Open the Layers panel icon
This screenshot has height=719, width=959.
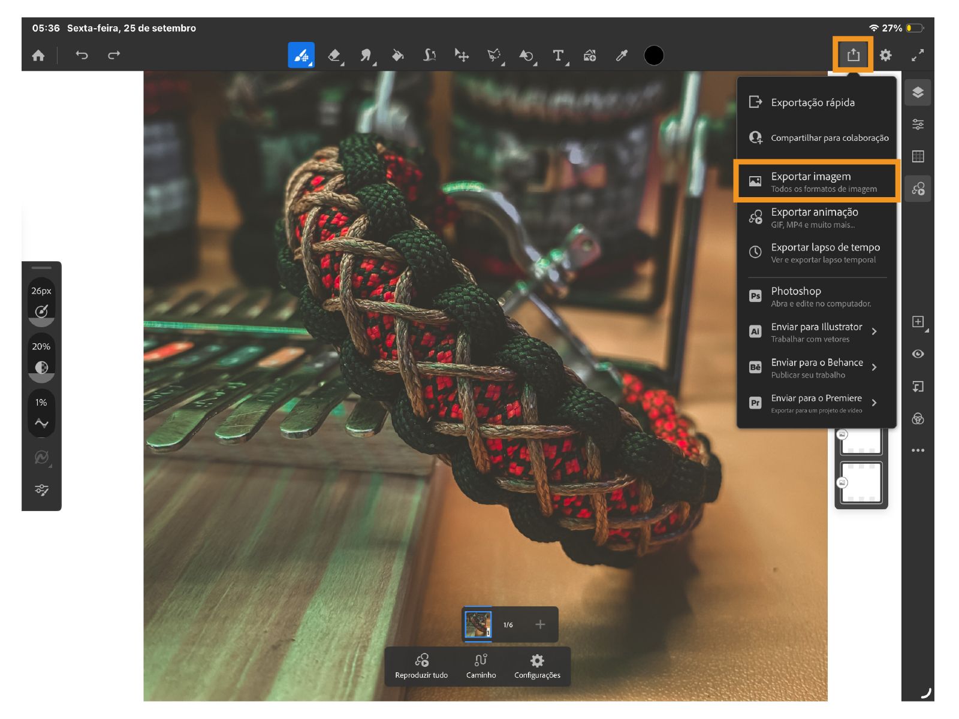pyautogui.click(x=918, y=92)
